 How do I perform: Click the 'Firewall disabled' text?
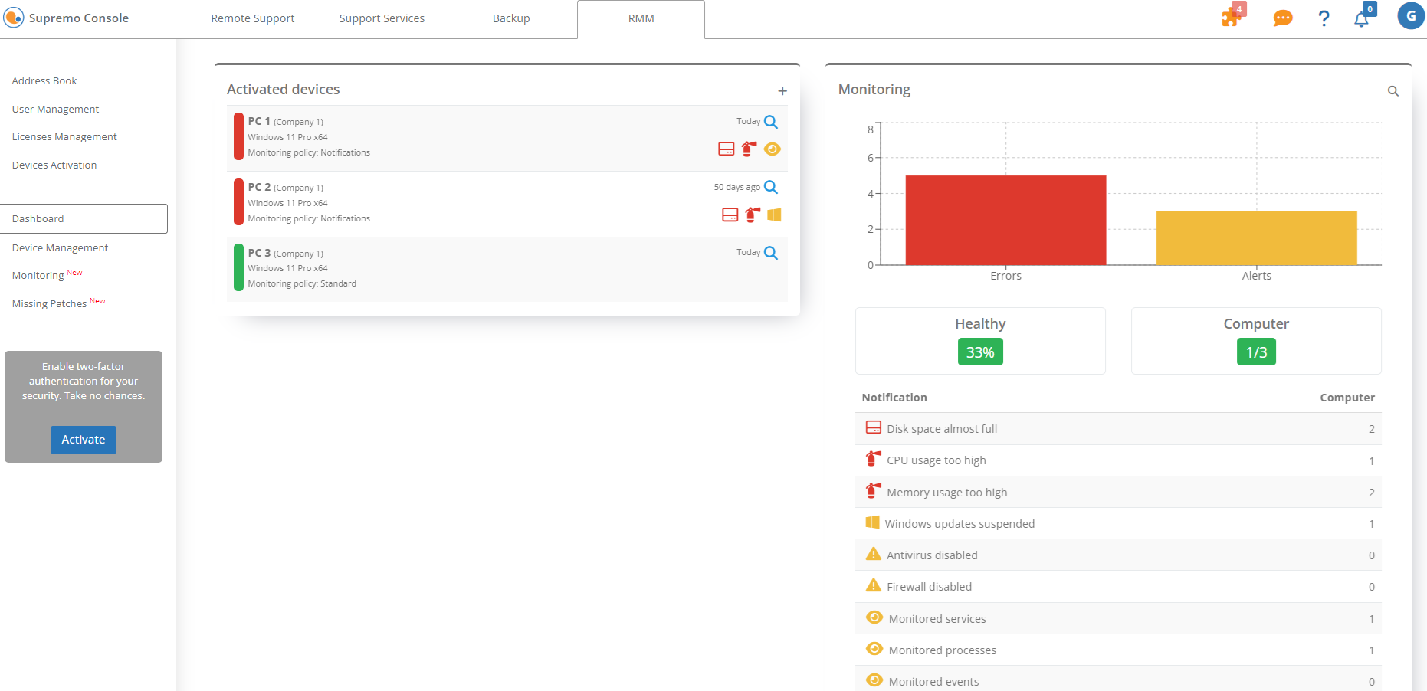[x=929, y=587]
